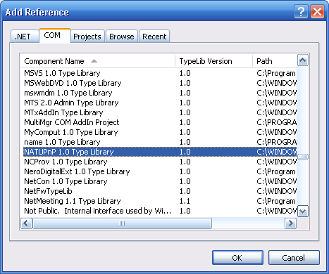Switch to the .NET tab
Image resolution: width=329 pixels, height=274 pixels.
pos(25,37)
